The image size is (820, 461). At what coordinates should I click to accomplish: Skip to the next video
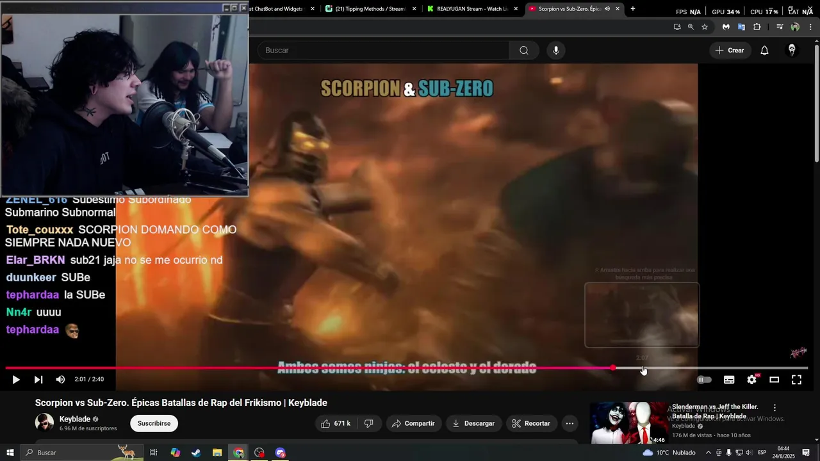(38, 380)
